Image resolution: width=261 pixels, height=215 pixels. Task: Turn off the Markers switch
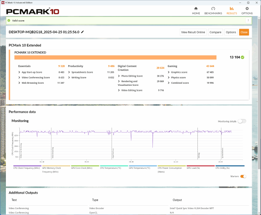pos(243,176)
